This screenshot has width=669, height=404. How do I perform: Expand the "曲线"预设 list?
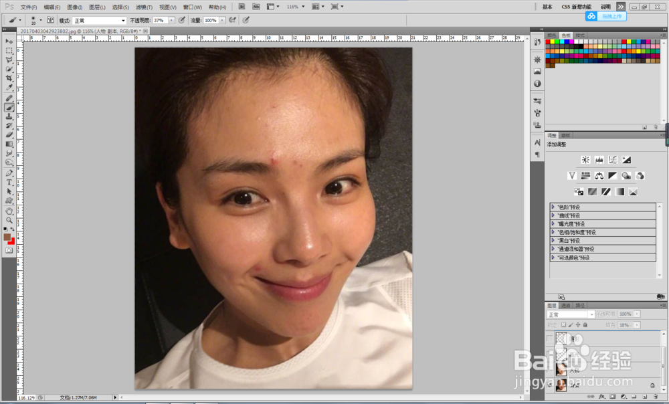(553, 215)
